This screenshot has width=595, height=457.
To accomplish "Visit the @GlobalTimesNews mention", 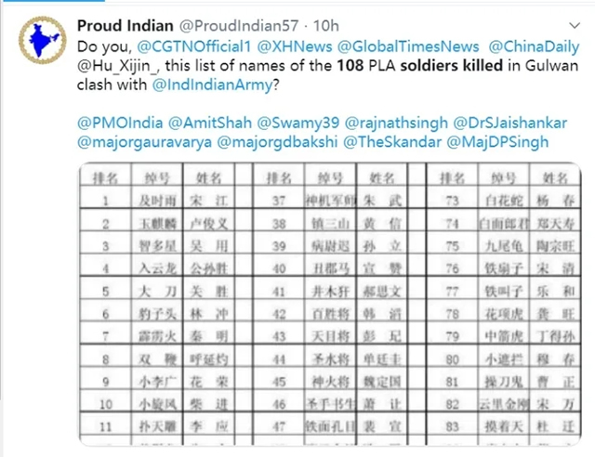I will pos(408,46).
